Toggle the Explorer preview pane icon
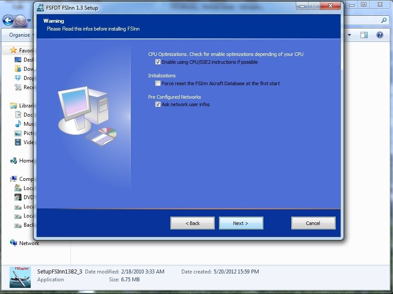The height and width of the screenshot is (294, 393). pyautogui.click(x=364, y=35)
